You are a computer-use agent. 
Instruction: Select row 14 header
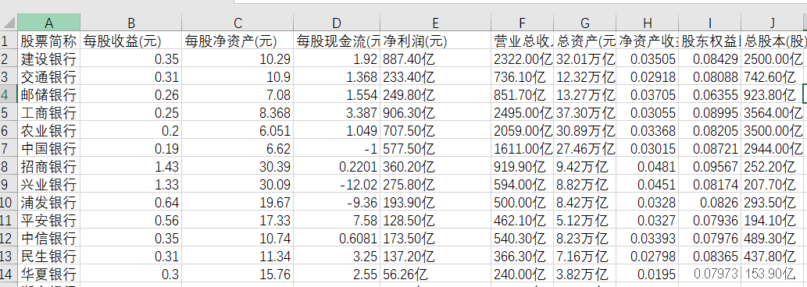pos(9,274)
